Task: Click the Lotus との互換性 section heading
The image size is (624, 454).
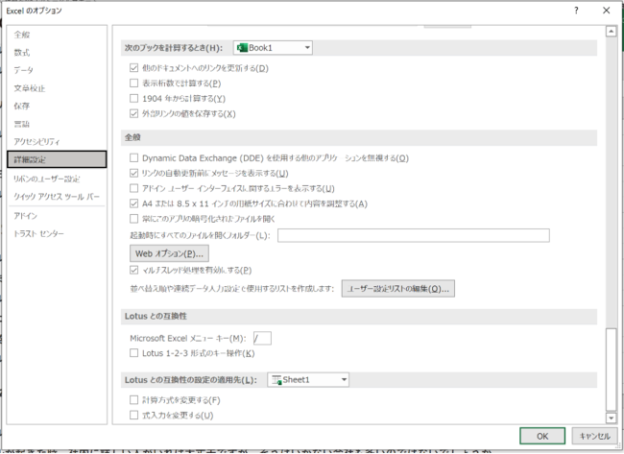Action: coord(156,317)
